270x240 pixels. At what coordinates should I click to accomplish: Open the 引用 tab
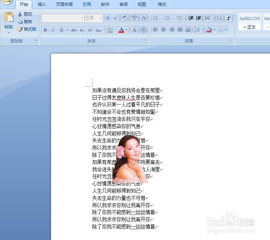87,4
